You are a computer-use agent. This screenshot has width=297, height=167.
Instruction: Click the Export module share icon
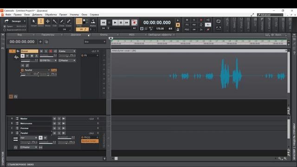tap(6, 21)
